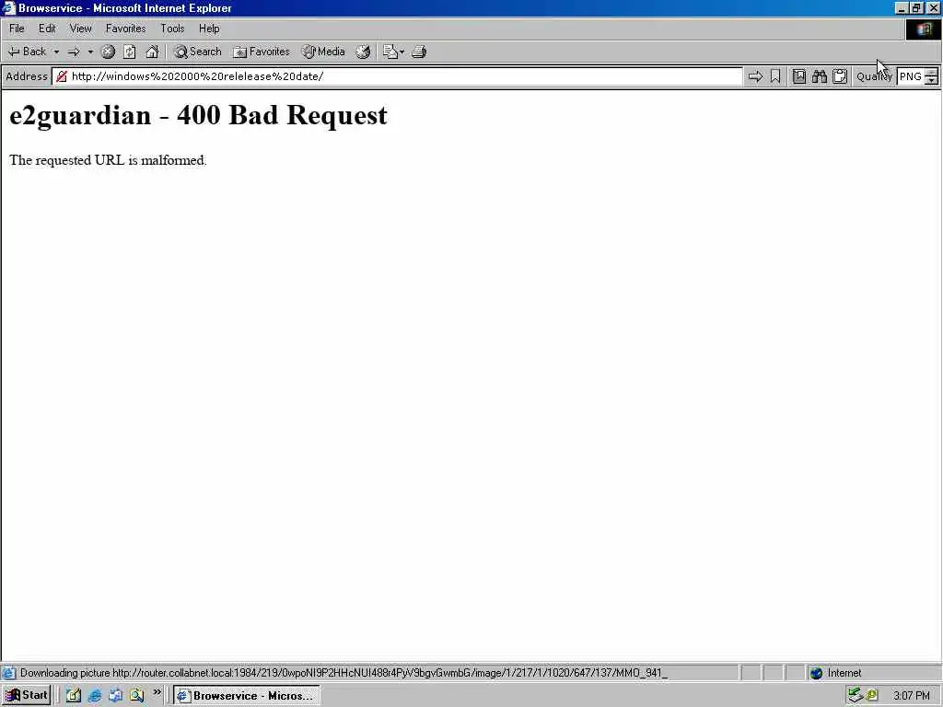Click the clipboard icon in Browservice bar
Screen dimensions: 943x707
tap(840, 76)
